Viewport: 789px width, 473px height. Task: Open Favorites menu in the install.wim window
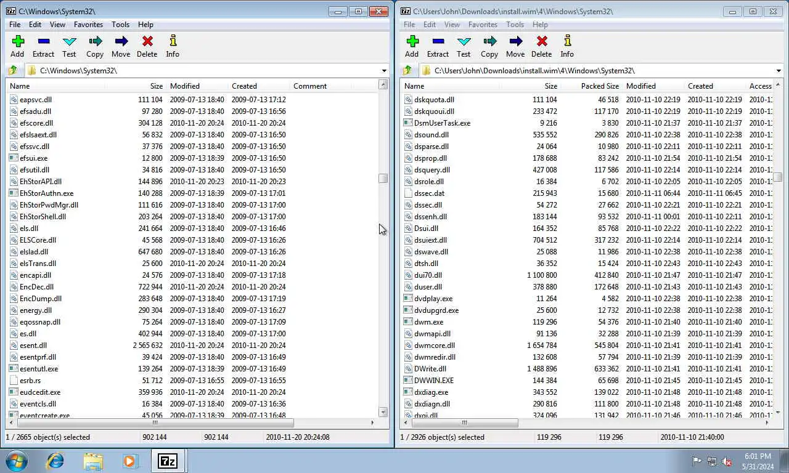(483, 25)
